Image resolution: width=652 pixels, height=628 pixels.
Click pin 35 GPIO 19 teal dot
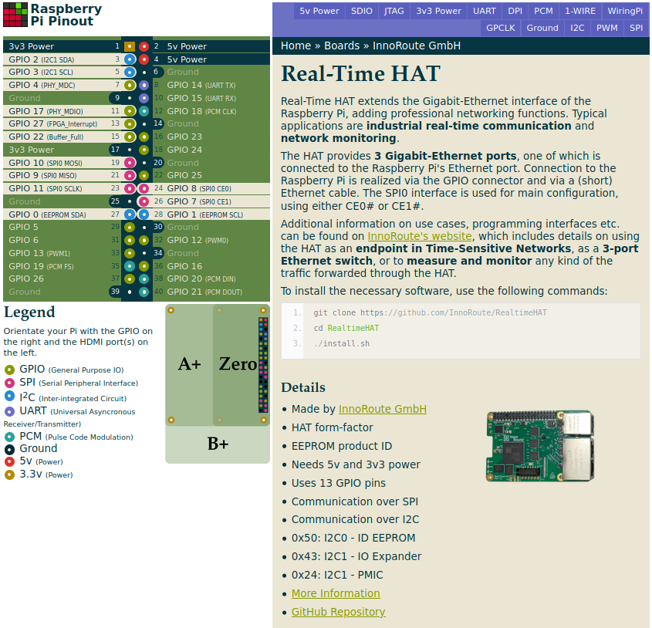(x=130, y=266)
